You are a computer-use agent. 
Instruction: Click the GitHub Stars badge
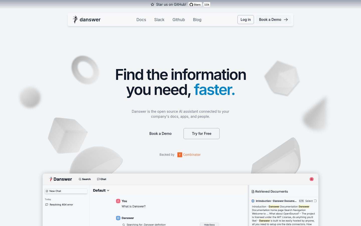point(195,5)
